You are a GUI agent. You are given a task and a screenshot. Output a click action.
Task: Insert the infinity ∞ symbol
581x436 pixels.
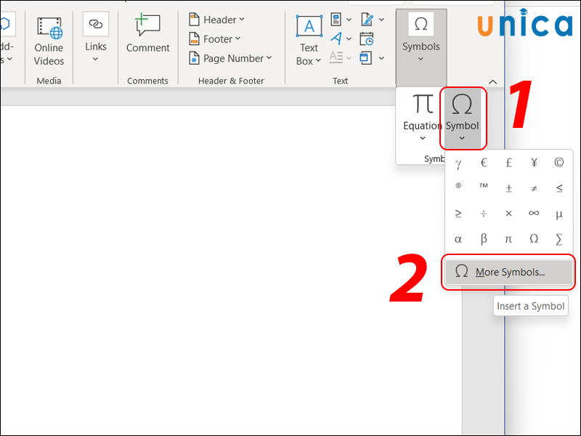534,213
